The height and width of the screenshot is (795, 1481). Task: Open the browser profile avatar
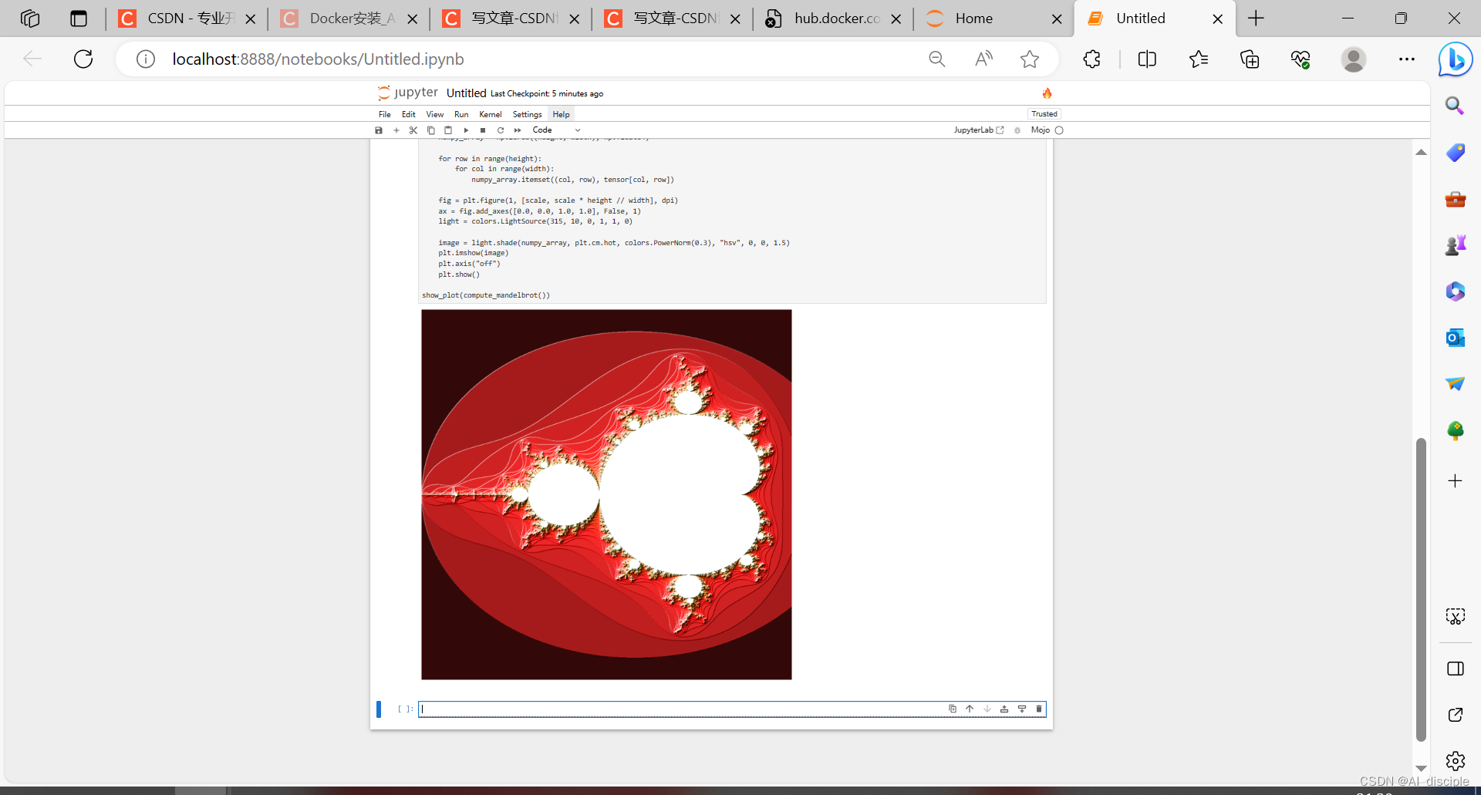(x=1354, y=59)
